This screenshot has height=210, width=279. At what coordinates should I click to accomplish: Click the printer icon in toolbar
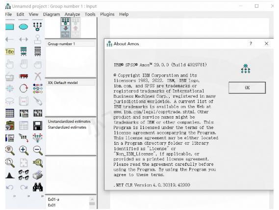pos(38,175)
